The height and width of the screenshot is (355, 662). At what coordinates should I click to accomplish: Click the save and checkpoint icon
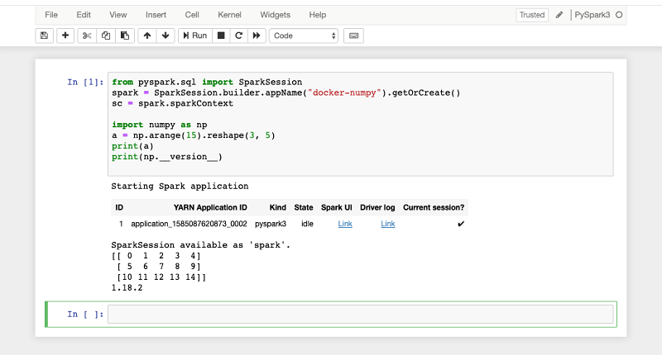point(45,35)
